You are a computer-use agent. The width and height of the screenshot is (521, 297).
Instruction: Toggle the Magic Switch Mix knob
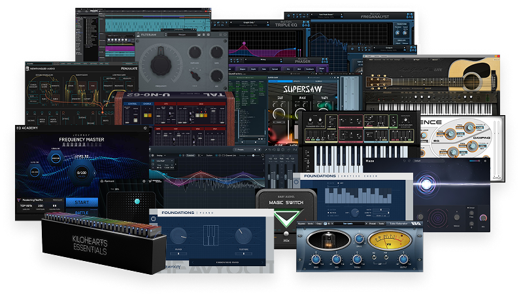pos(286,234)
